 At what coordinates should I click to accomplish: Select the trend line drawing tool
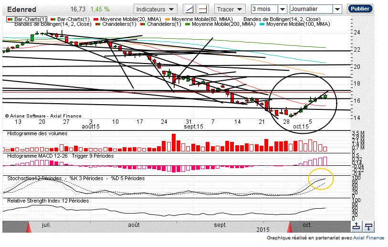[189, 9]
